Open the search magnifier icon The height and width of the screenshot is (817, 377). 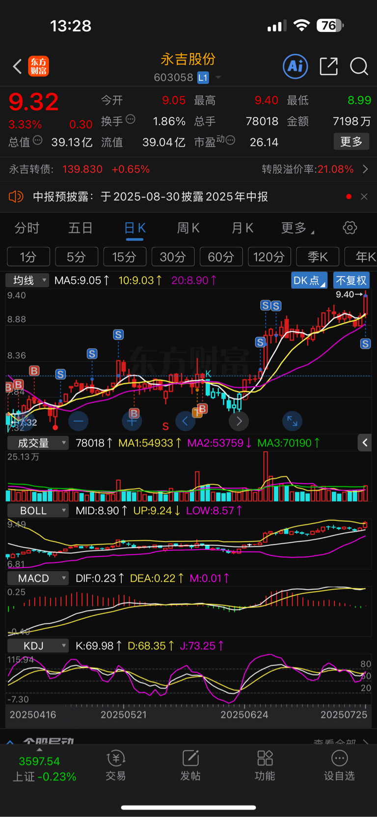point(359,66)
